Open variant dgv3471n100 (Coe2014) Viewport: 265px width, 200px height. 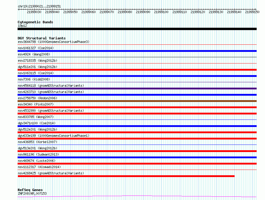tap(37, 123)
